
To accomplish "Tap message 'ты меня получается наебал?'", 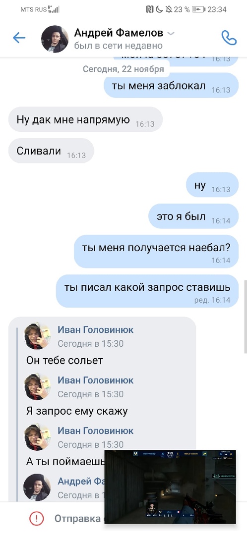I will (x=156, y=252).
